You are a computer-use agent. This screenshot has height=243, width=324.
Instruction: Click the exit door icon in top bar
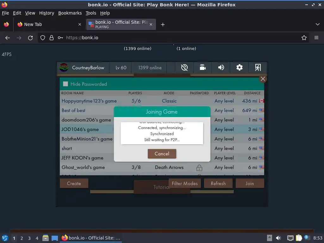(258, 67)
